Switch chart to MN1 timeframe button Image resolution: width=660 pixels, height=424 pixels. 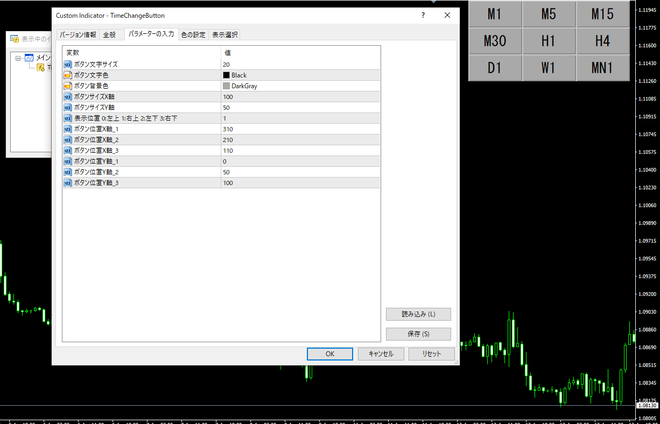[602, 68]
